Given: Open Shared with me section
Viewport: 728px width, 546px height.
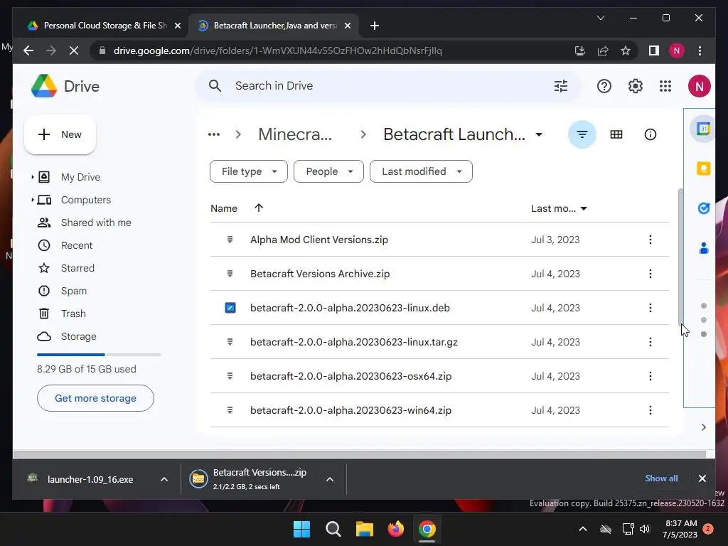Looking at the screenshot, I should [96, 223].
